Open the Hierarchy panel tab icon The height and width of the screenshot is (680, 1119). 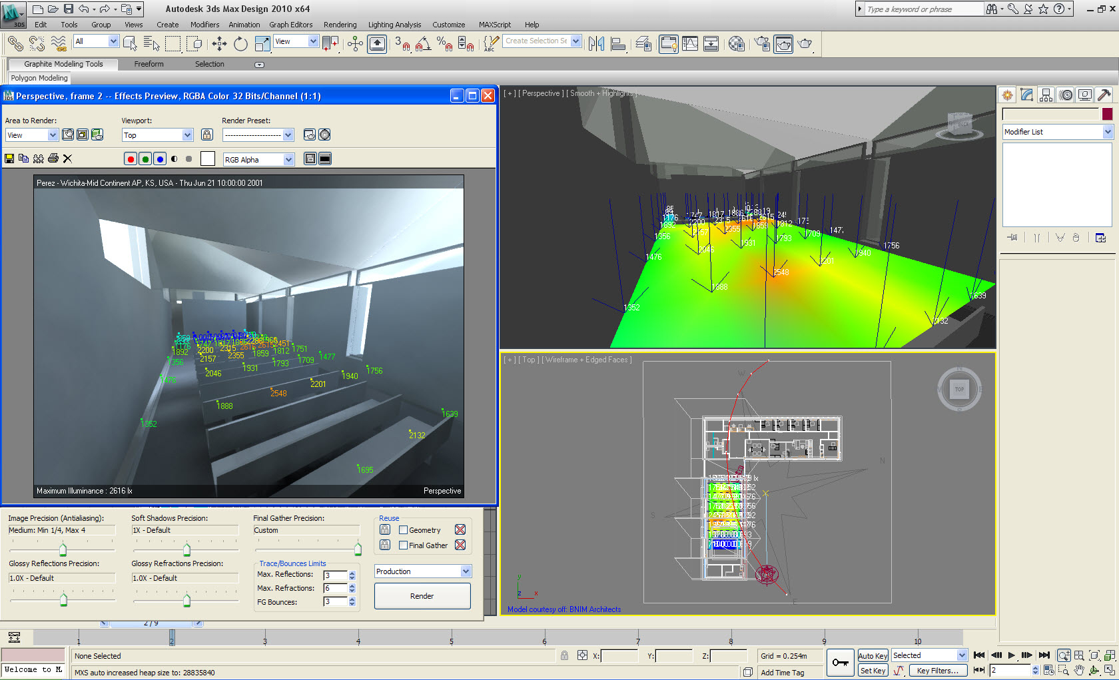point(1046,95)
